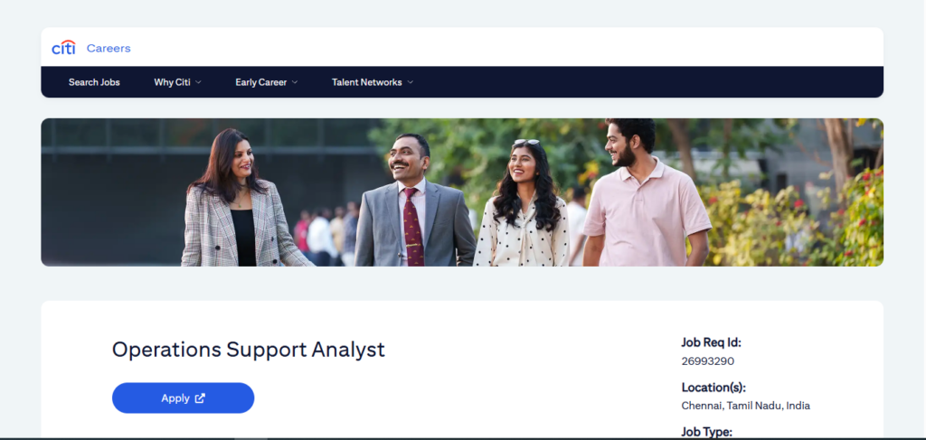Open the Careers home link
Screen dimensions: 926x440
coord(109,49)
